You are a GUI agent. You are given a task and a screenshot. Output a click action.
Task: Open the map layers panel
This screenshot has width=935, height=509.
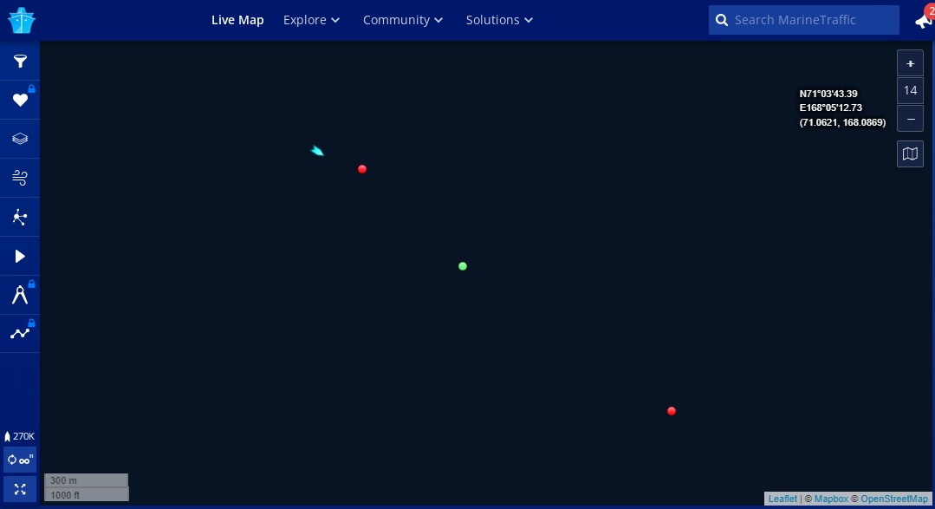20,139
